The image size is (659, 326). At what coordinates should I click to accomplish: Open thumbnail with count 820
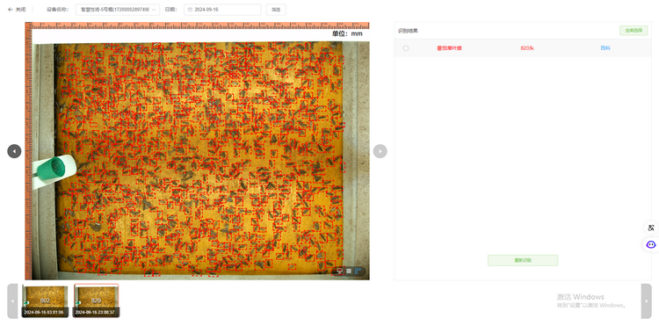(97, 301)
